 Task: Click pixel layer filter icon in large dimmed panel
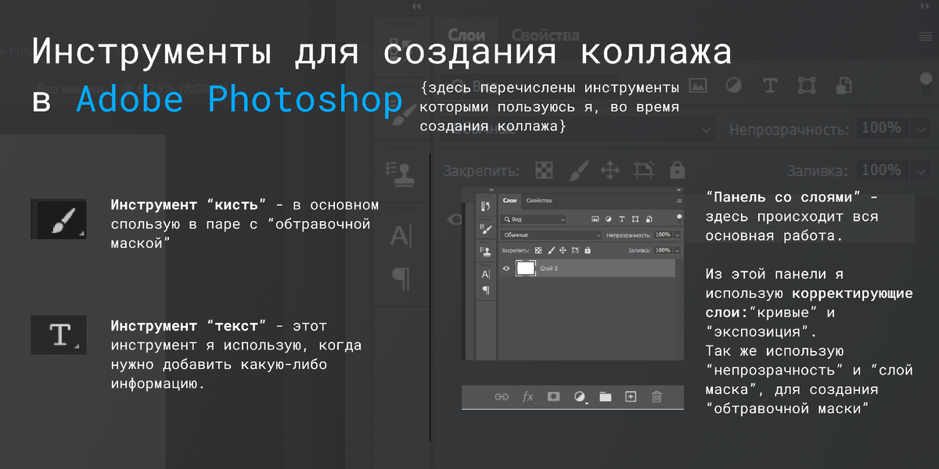pyautogui.click(x=697, y=85)
